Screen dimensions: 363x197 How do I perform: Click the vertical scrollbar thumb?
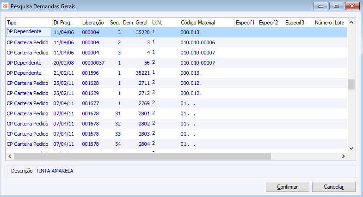(x=351, y=84)
